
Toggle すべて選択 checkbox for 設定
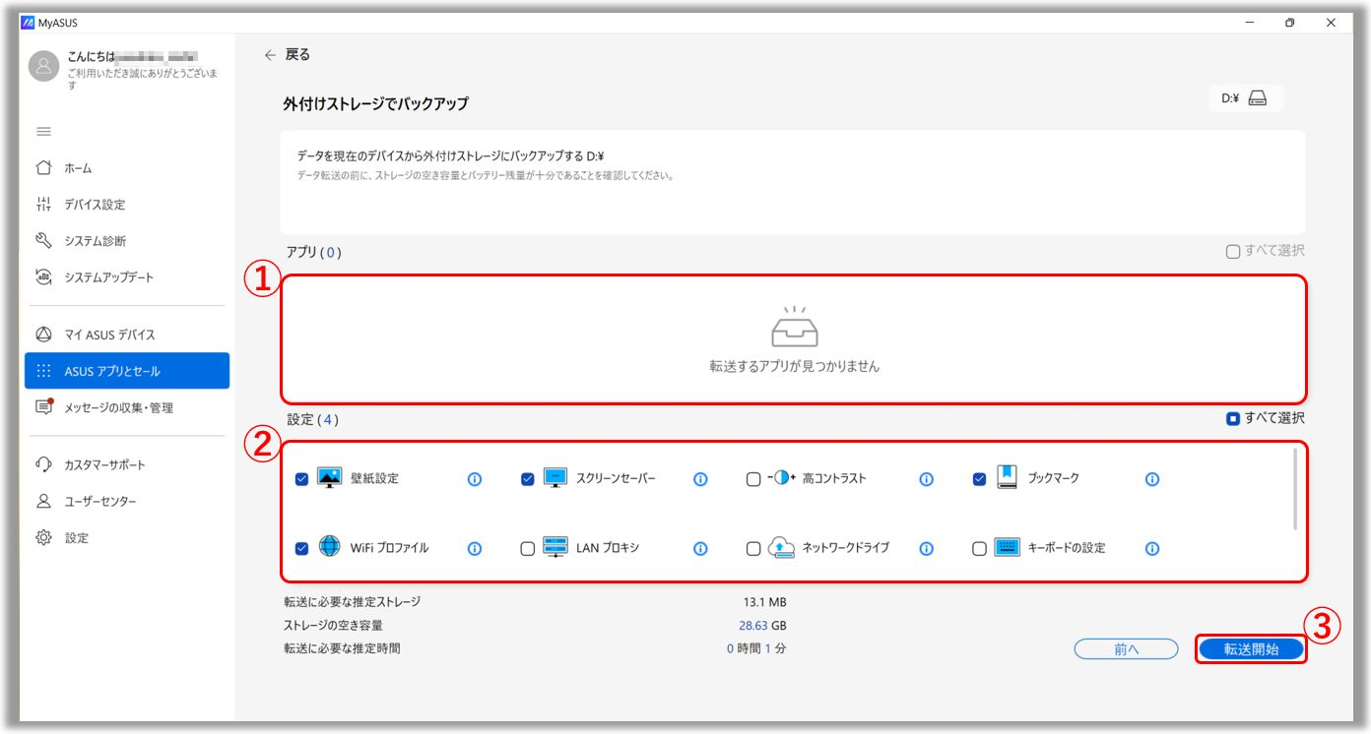pos(1232,419)
